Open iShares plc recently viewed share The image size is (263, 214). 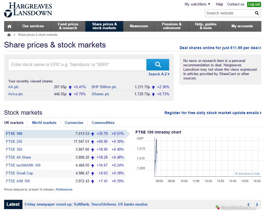point(100,94)
